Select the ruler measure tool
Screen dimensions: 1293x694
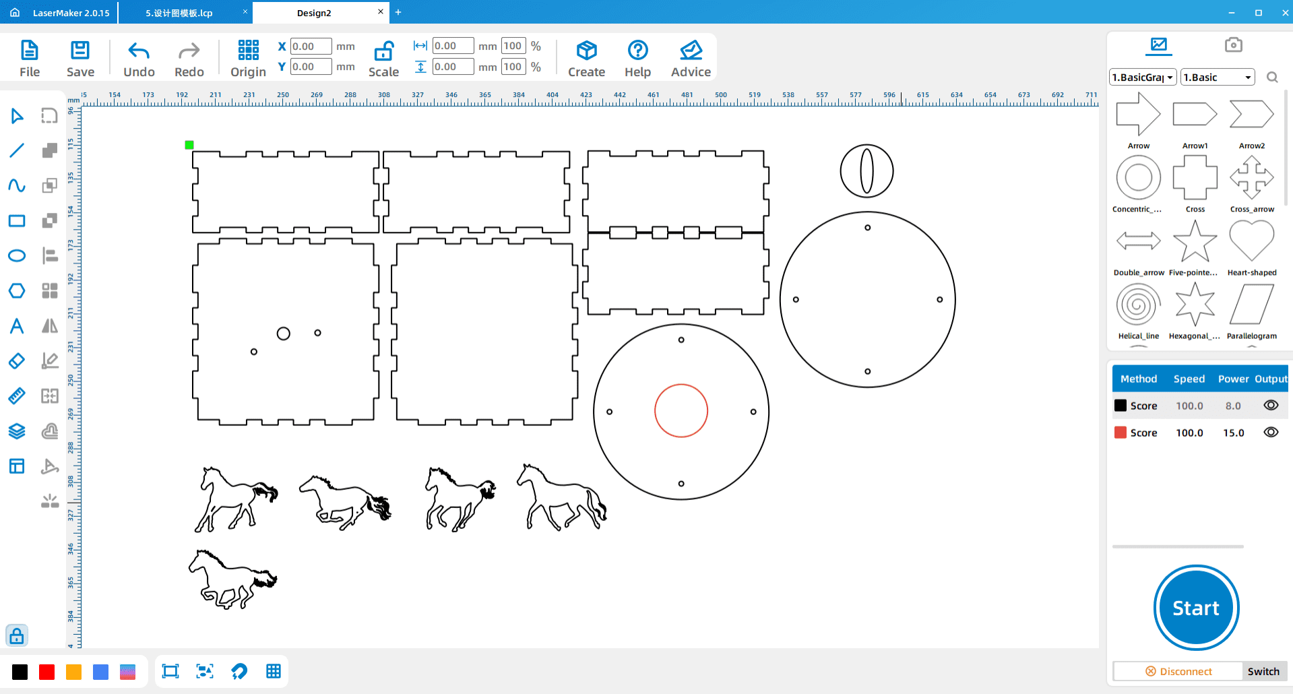click(17, 396)
